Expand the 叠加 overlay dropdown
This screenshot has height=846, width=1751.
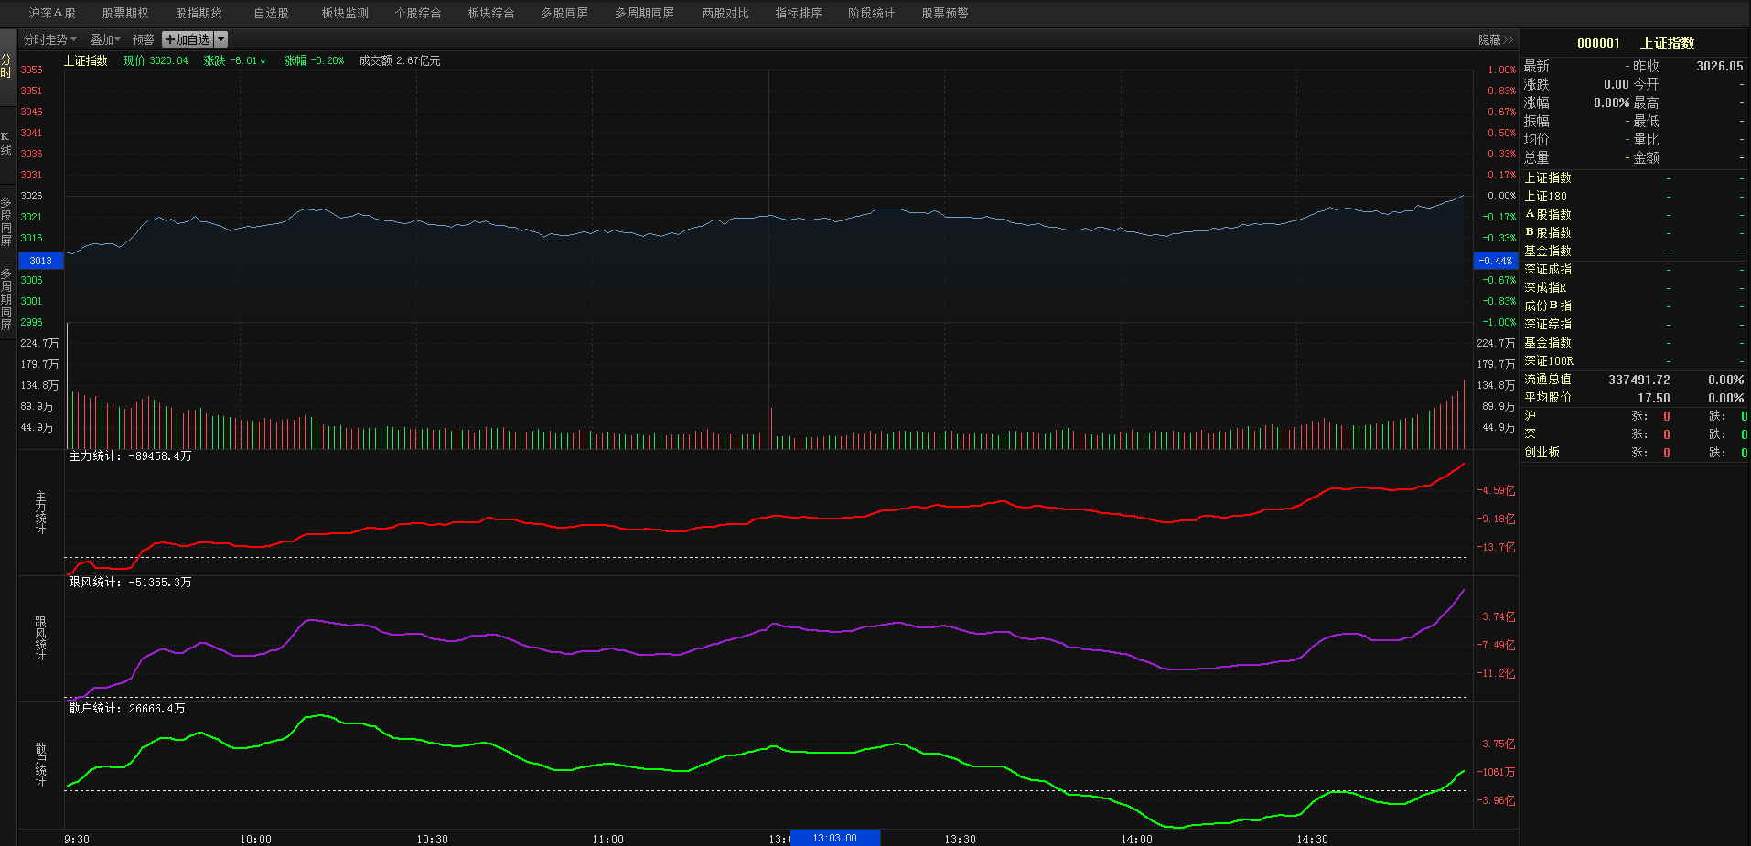coord(105,39)
